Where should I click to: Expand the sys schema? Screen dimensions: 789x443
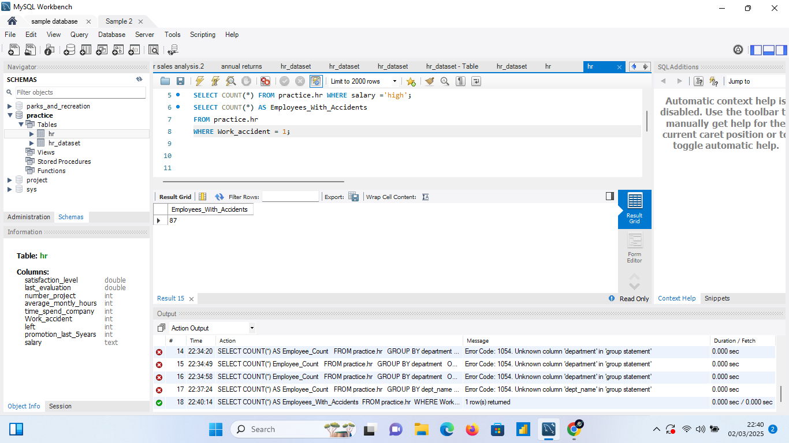(x=10, y=189)
